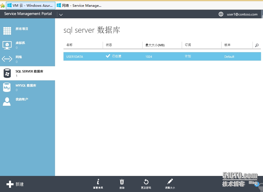Click the 新建 plus icon

[10, 184]
